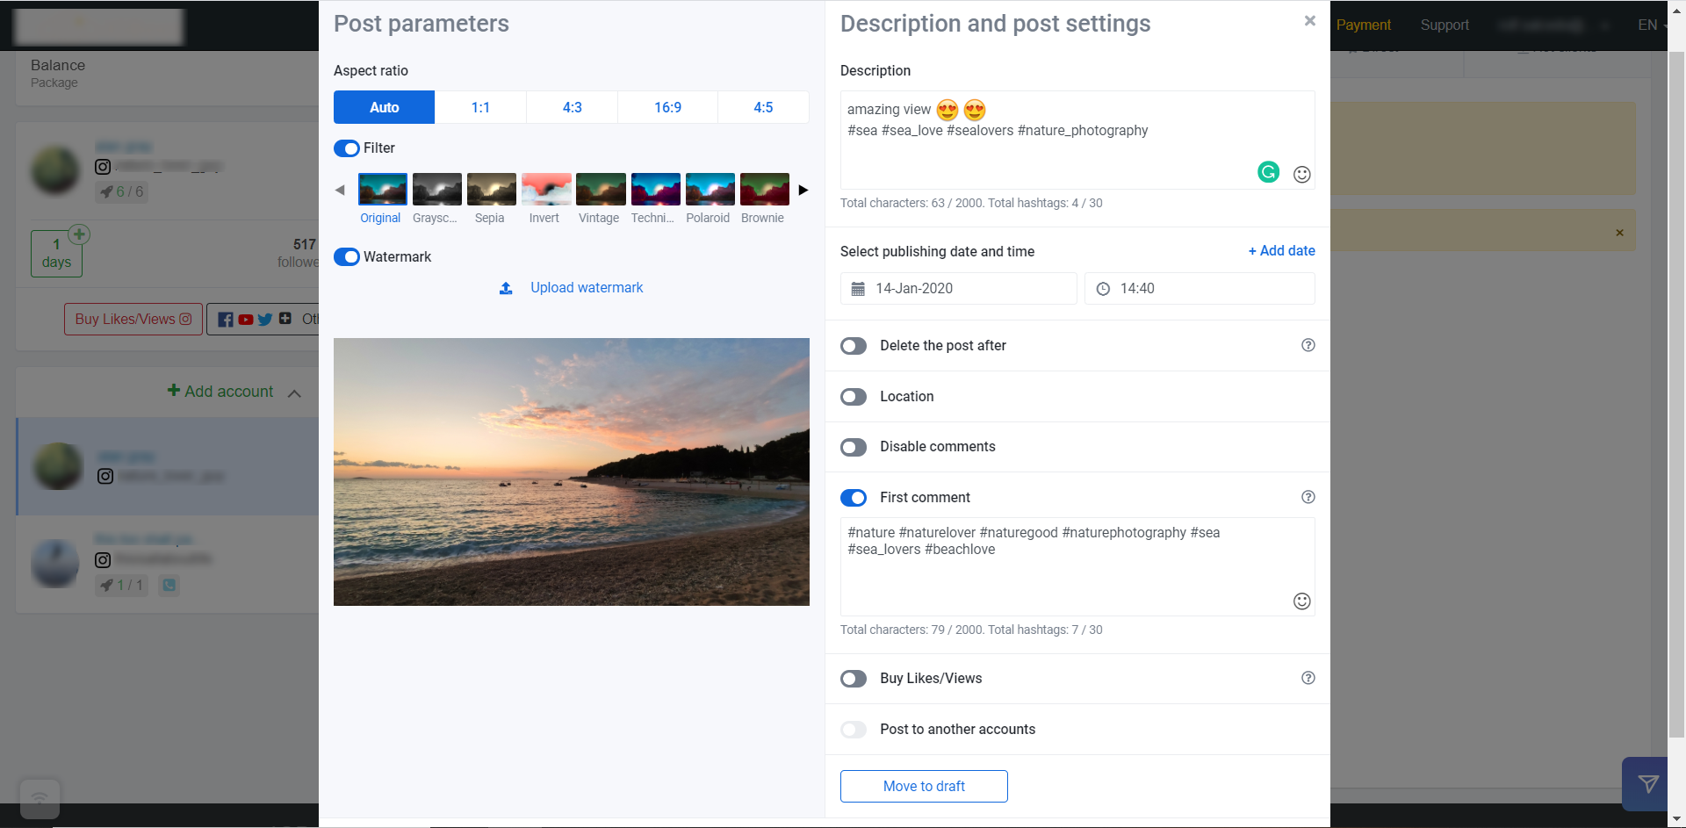Turn off the Filter toggle

(347, 148)
